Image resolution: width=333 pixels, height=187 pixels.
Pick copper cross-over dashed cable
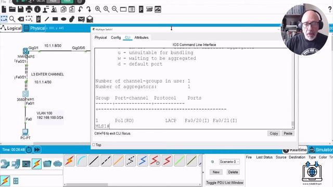pos(106,161)
